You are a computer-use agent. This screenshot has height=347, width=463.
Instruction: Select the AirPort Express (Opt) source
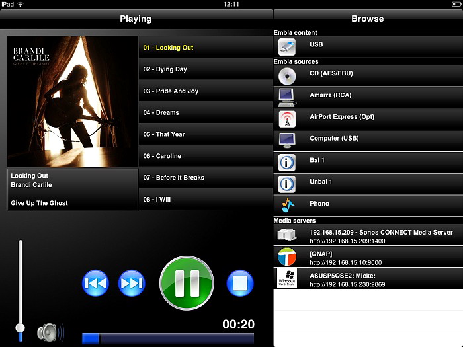pos(368,119)
